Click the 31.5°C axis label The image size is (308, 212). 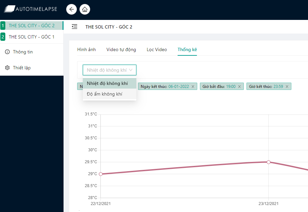[x=91, y=114]
